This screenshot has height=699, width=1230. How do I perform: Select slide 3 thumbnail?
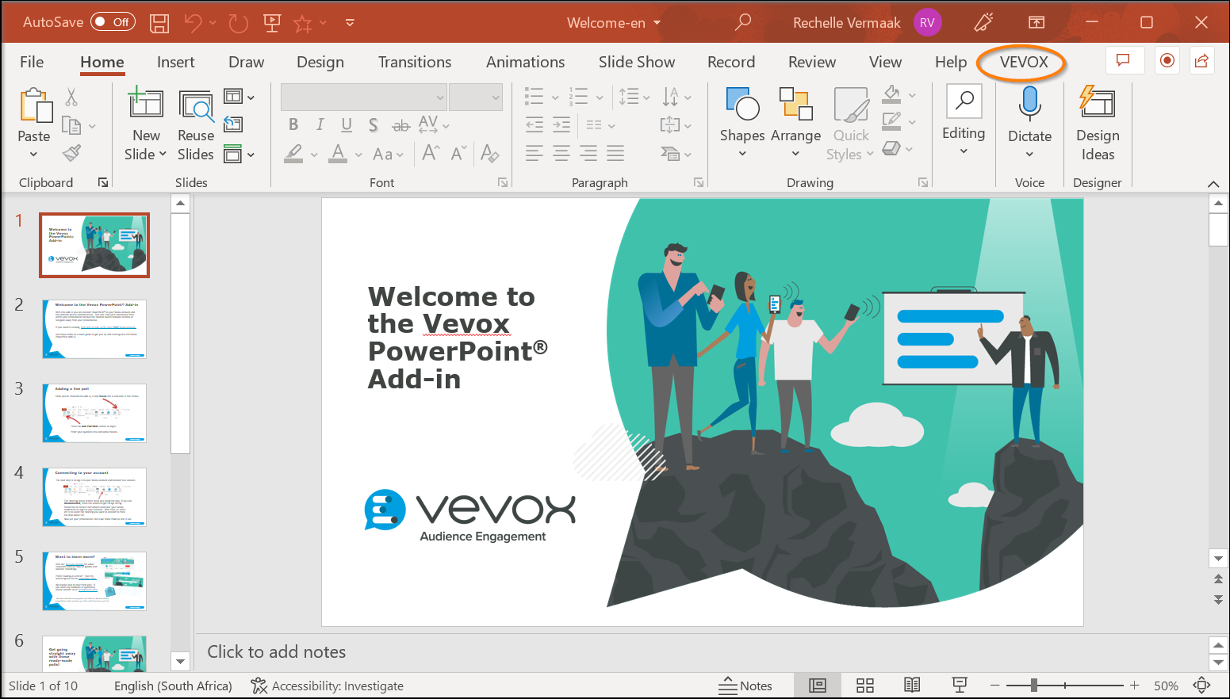[94, 413]
